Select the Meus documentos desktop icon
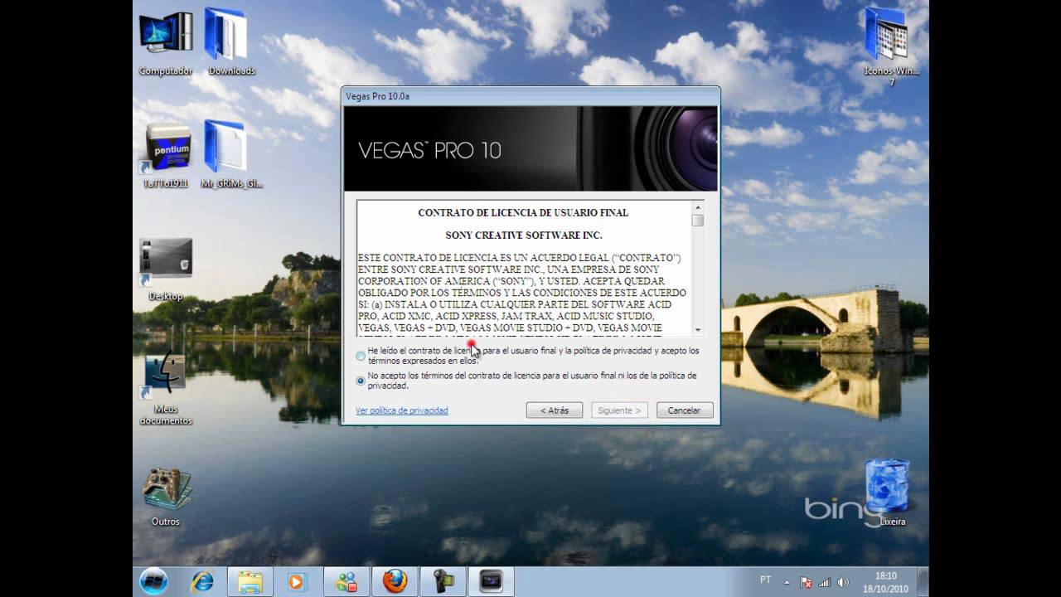Viewport: 1061px width, 597px height. (166, 390)
